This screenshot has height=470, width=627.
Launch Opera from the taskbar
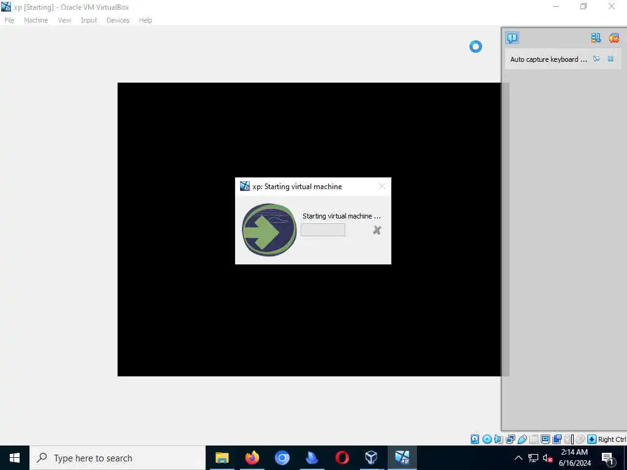tap(342, 458)
